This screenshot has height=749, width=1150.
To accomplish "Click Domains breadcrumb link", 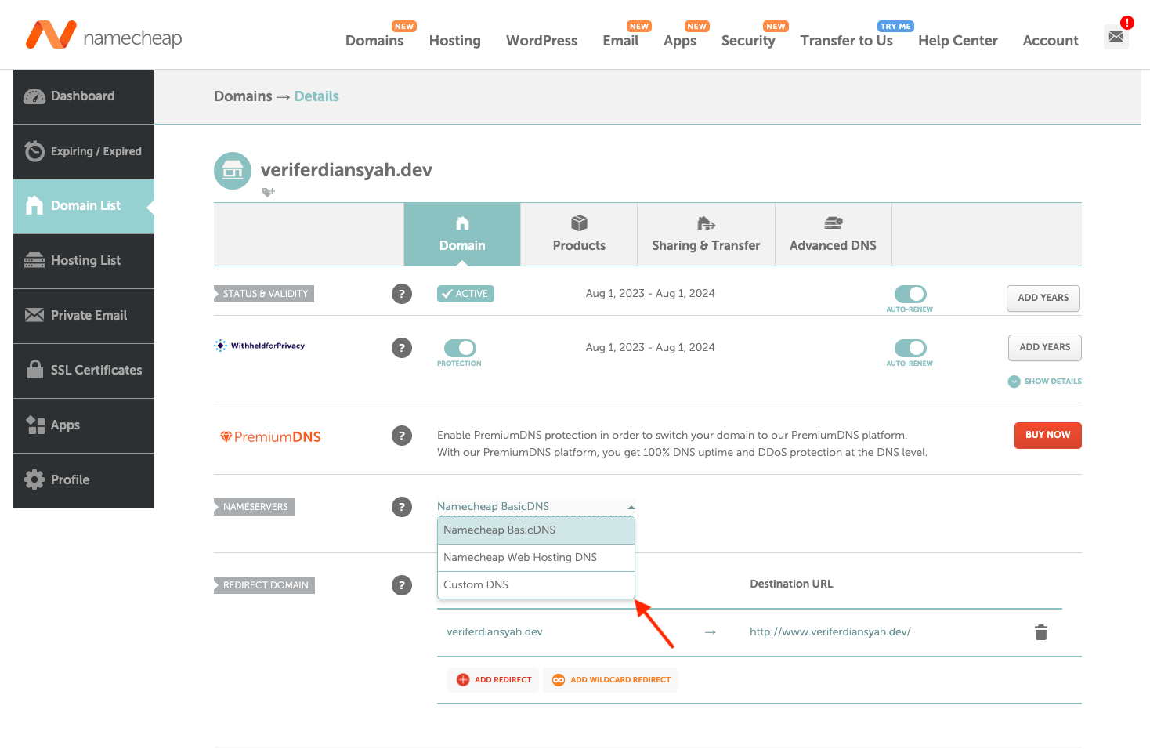I will pos(243,96).
